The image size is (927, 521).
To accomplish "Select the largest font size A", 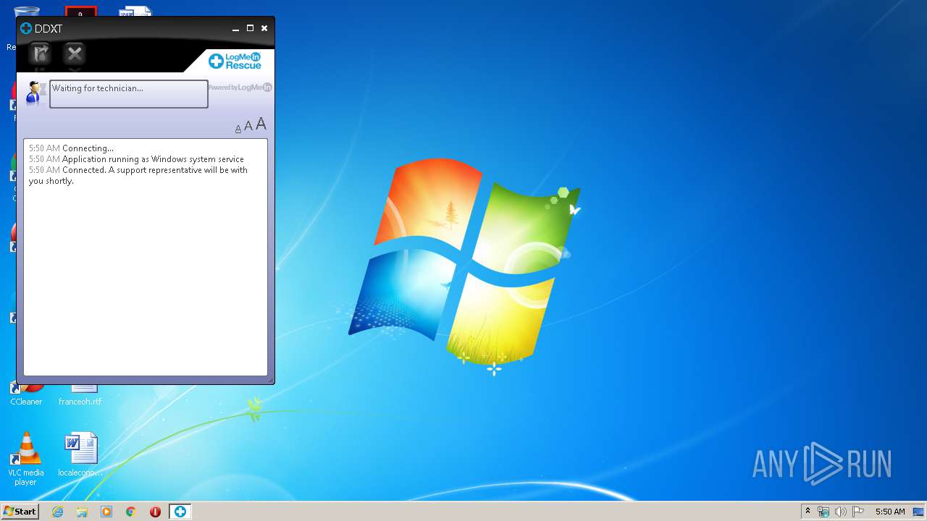I will point(261,124).
